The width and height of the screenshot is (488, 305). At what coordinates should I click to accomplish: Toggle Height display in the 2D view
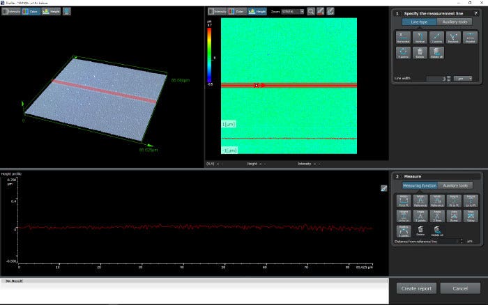[258, 12]
